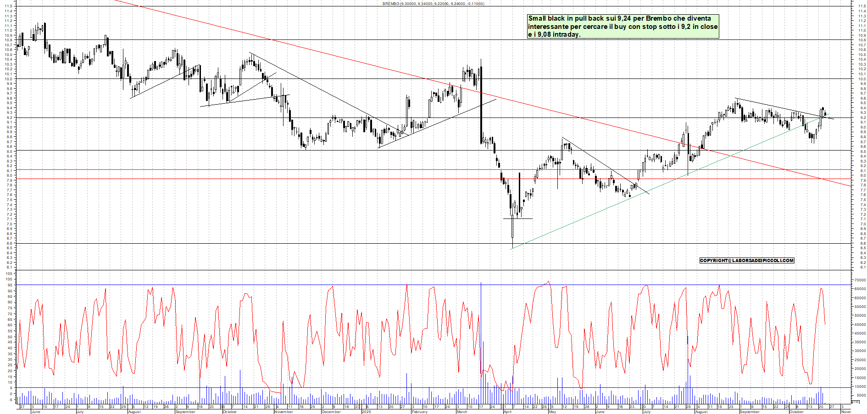Click the November label at the far right of the date axis
The width and height of the screenshot is (867, 414).
click(846, 412)
